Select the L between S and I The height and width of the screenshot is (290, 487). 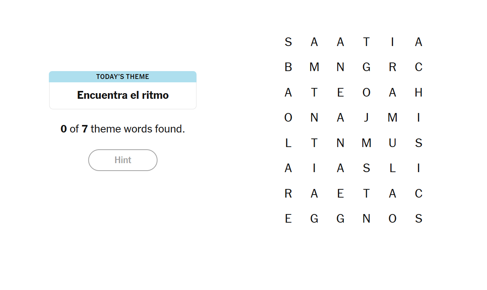(x=392, y=168)
